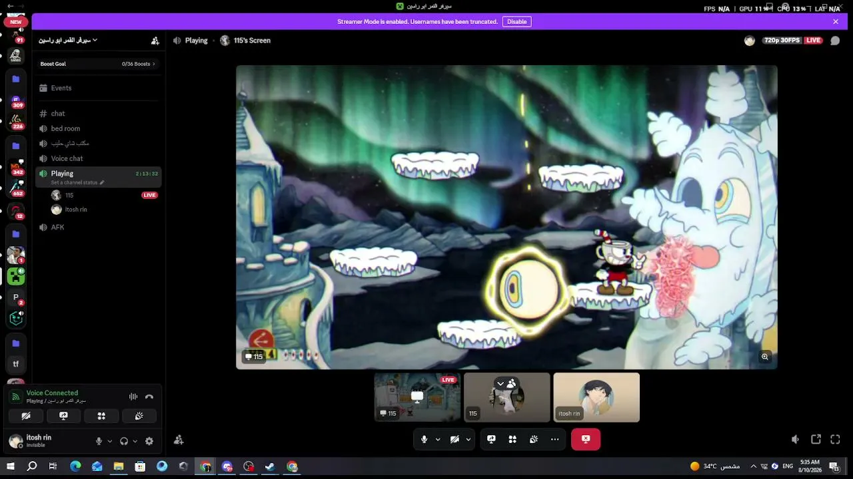Open the soundboard in the Voice Connected panel

pos(139,416)
